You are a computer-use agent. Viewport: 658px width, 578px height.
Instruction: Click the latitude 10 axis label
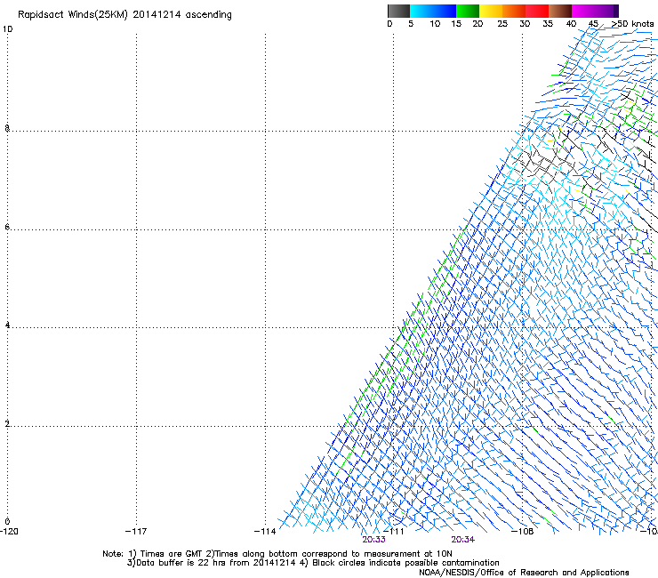7,29
